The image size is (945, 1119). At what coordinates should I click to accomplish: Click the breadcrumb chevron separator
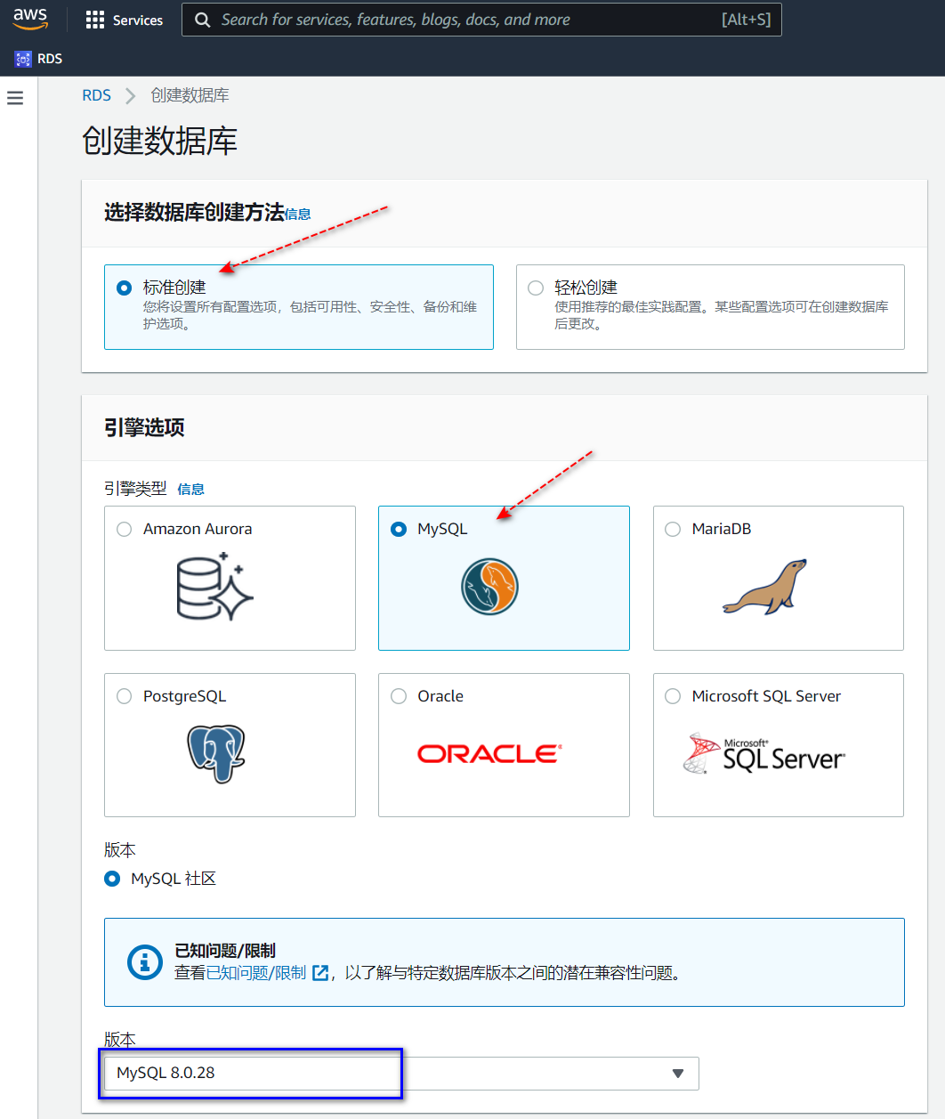[x=131, y=95]
